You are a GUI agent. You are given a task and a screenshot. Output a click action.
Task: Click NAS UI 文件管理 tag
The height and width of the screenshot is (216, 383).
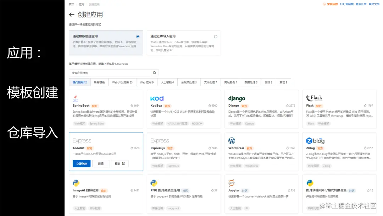[177, 124]
